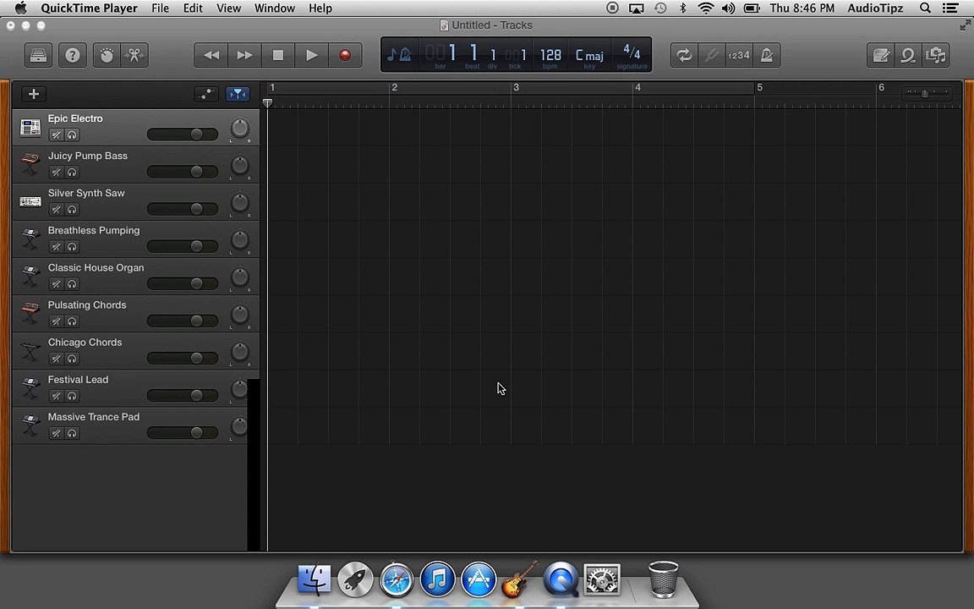Open iTunes from the Dock
This screenshot has width=974, height=609.
pos(437,579)
